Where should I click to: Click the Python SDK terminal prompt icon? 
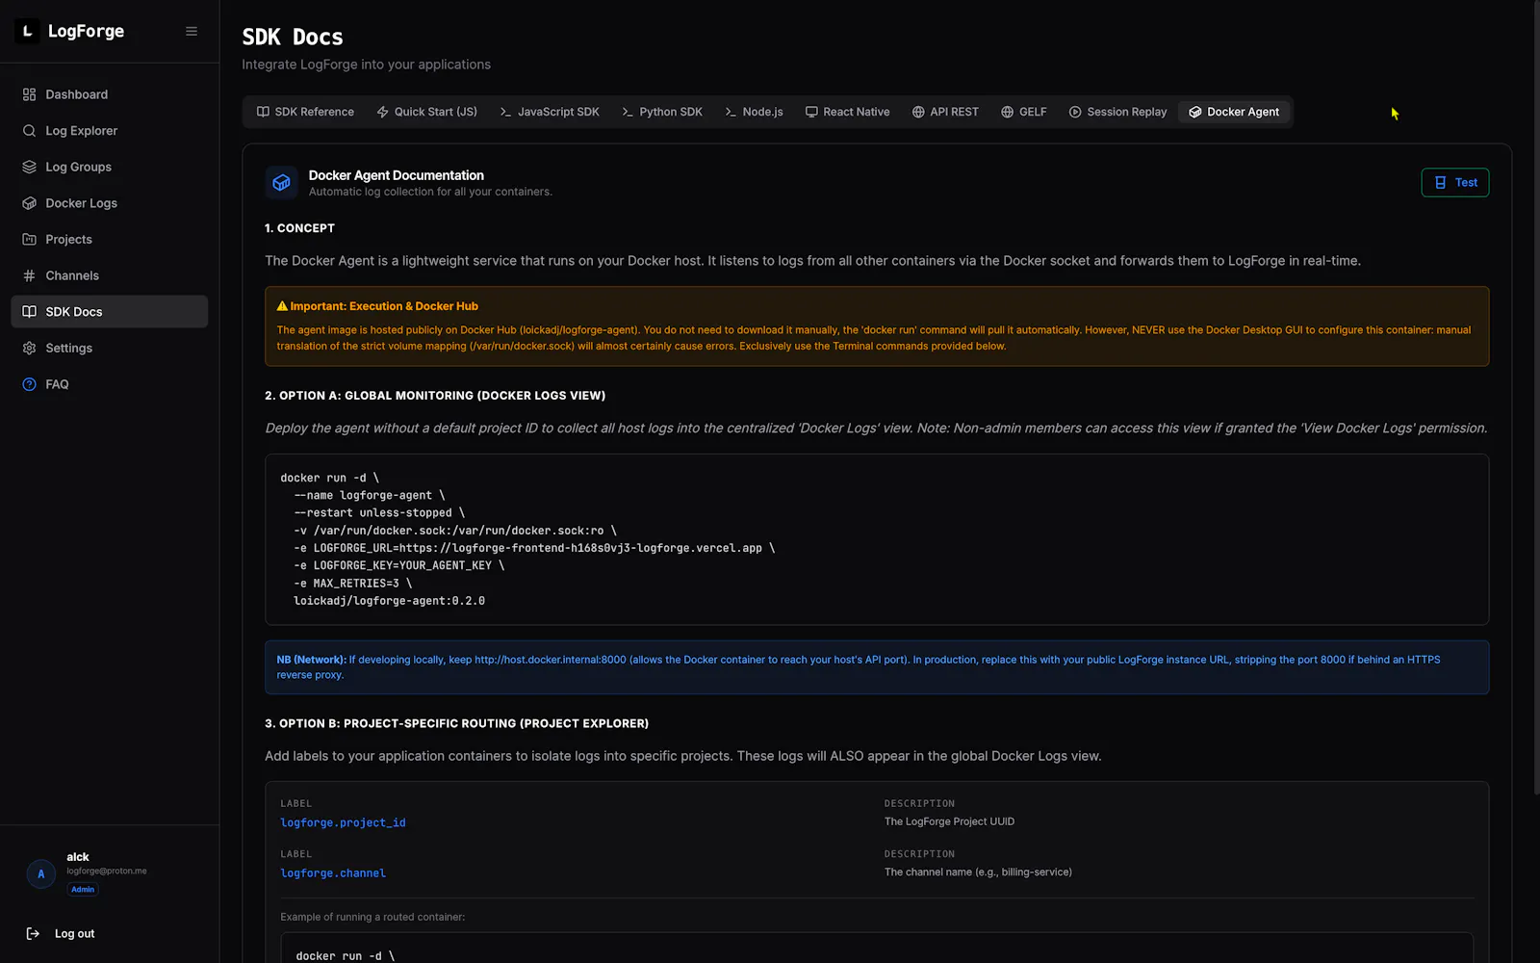(628, 112)
